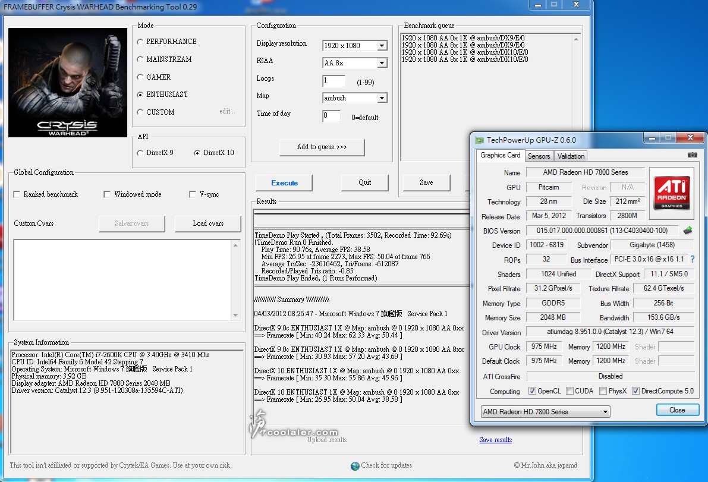The width and height of the screenshot is (708, 482).
Task: Click the Average FPS 38.58 results line
Action: pyautogui.click(x=315, y=250)
